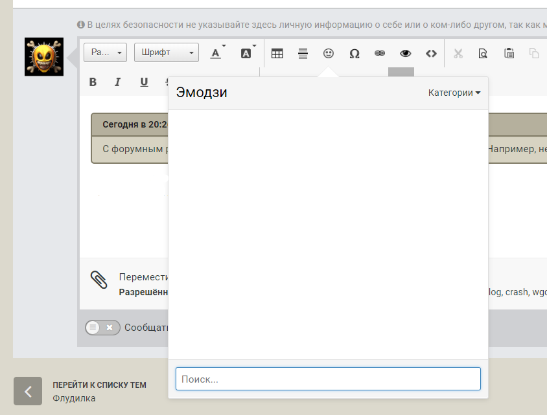
Task: Click the cut scissors icon
Action: [x=458, y=54]
